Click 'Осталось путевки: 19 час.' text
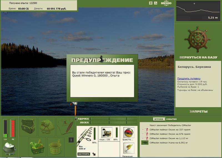The height and width of the screenshot is (158, 222). click(192, 82)
